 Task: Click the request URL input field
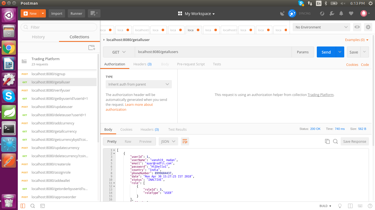click(x=213, y=52)
